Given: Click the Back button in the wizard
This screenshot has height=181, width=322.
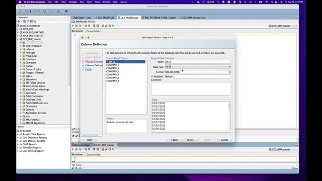Looking at the screenshot, I should [x=175, y=140].
